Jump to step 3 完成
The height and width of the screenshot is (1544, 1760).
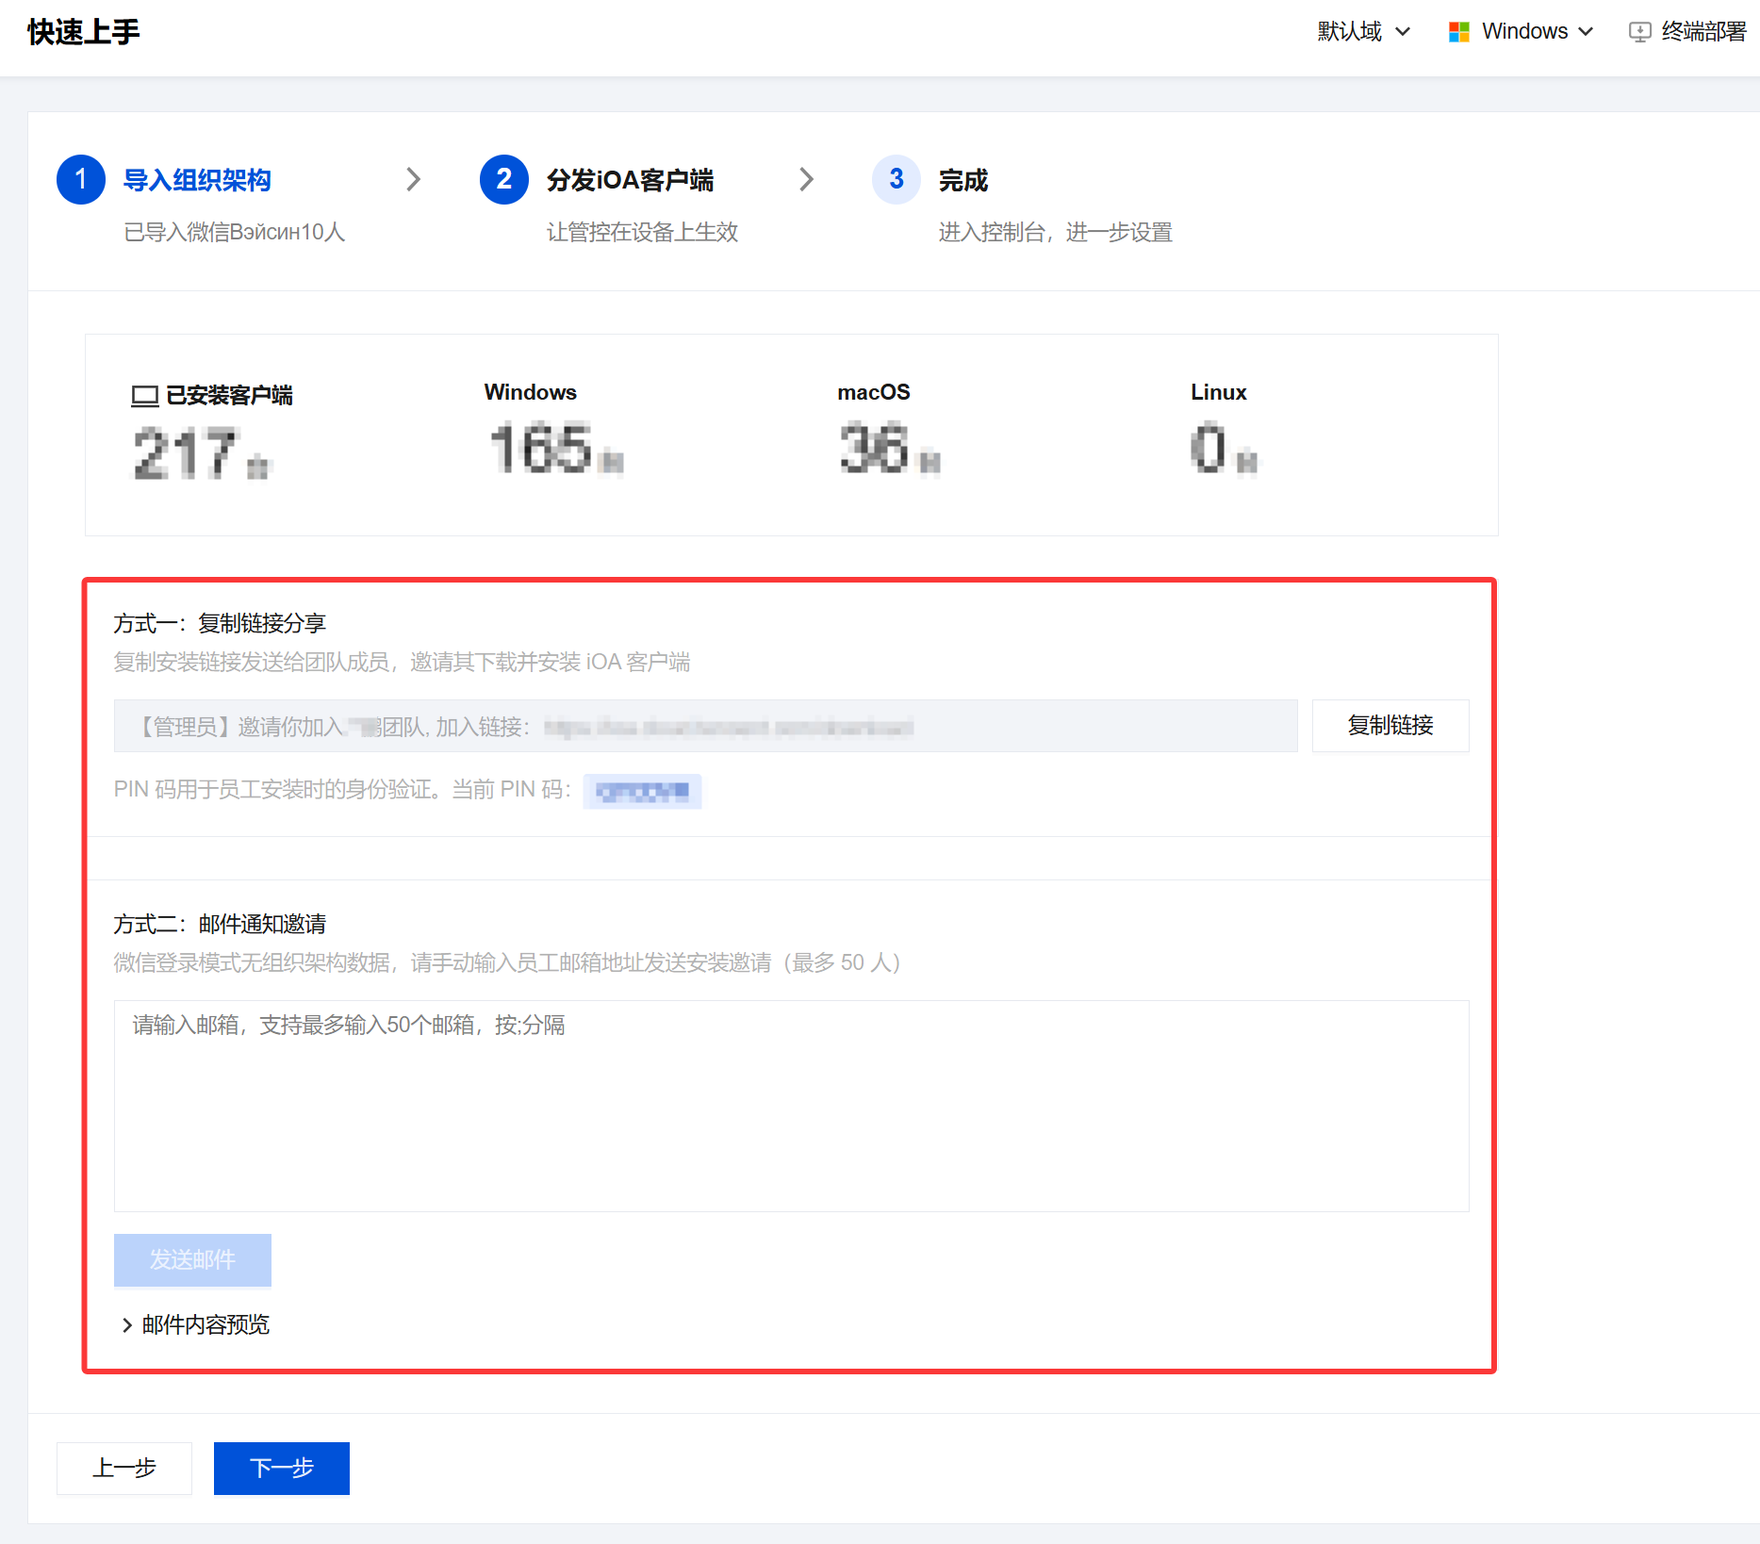pos(962,180)
